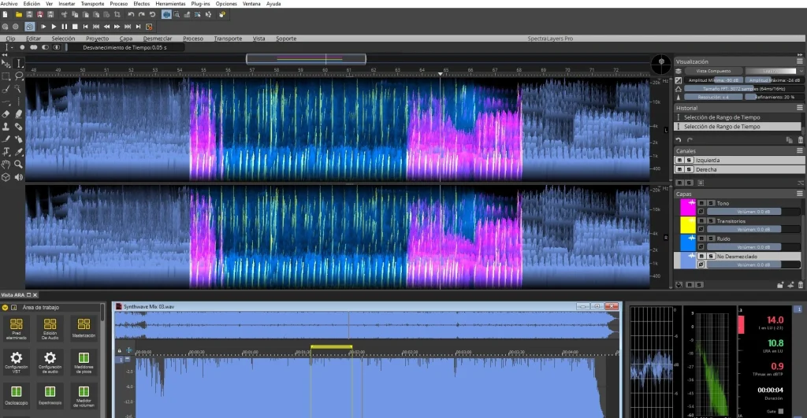Open the Historial panel menu
The height and width of the screenshot is (418, 807).
click(800, 108)
